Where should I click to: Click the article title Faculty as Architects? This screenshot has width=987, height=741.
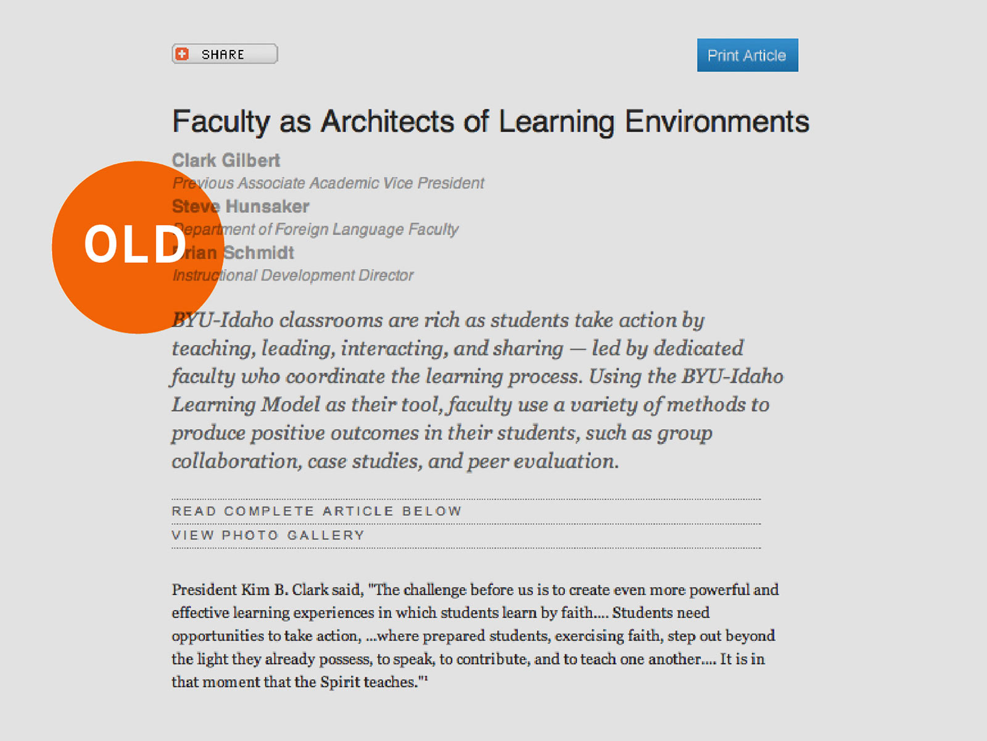tap(490, 122)
